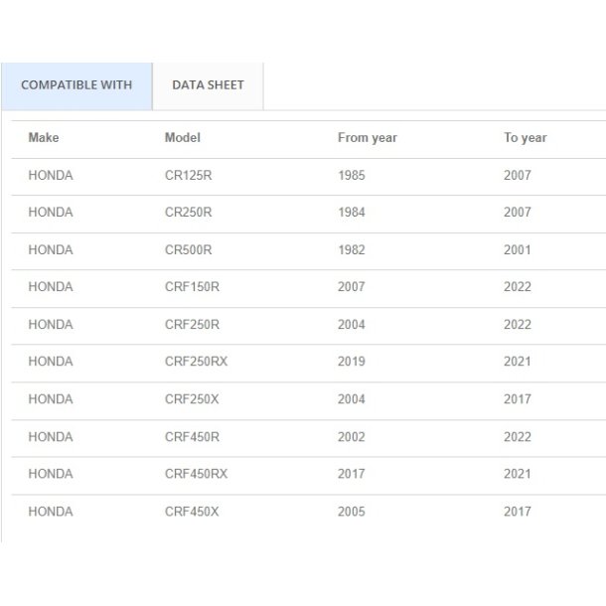606x606 pixels.
Task: Select the CRF450RX model cell
Action: [196, 475]
